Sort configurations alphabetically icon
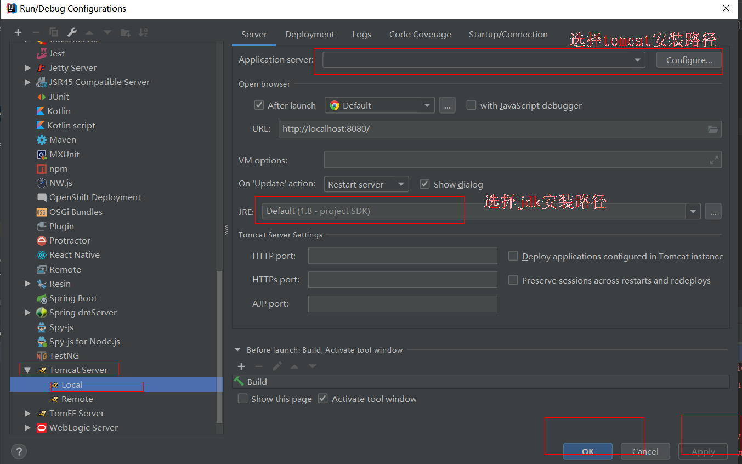Viewport: 742px width, 464px height. pos(143,32)
